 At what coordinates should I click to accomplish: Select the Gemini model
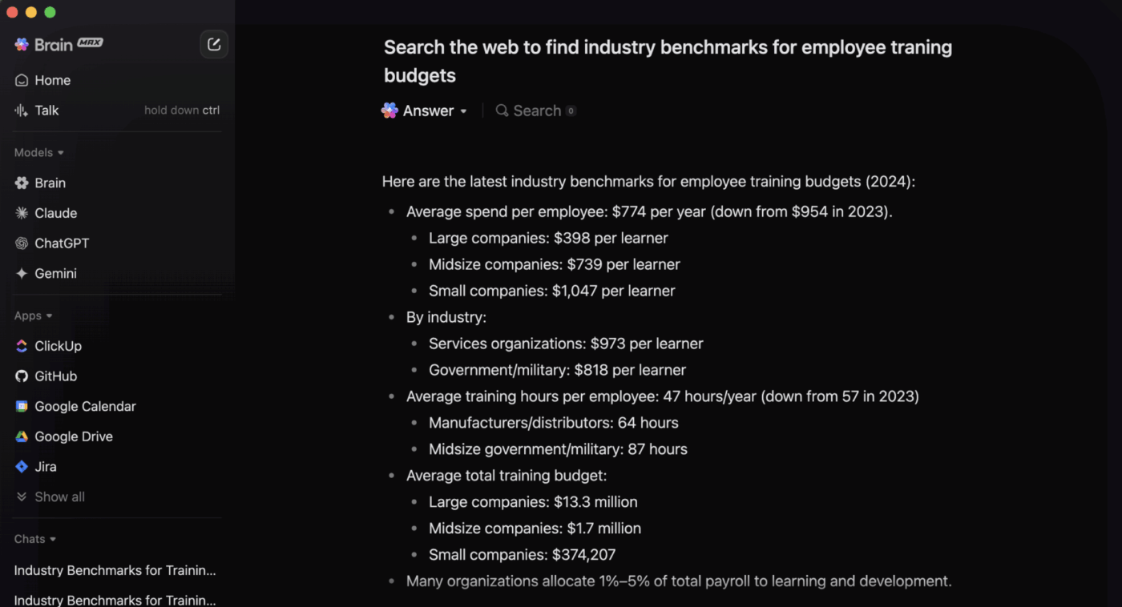pyautogui.click(x=55, y=274)
